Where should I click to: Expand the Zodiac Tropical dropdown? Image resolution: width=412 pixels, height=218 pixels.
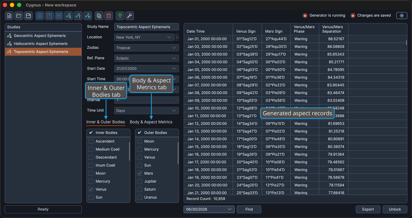(x=146, y=48)
